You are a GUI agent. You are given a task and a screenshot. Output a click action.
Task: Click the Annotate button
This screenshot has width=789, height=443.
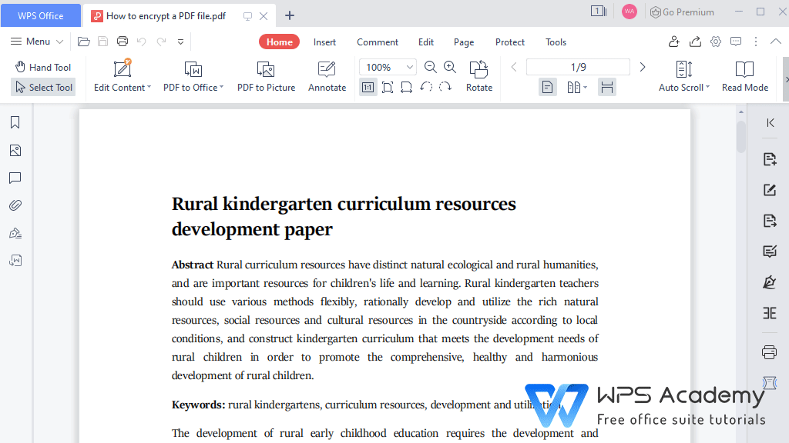(x=327, y=76)
